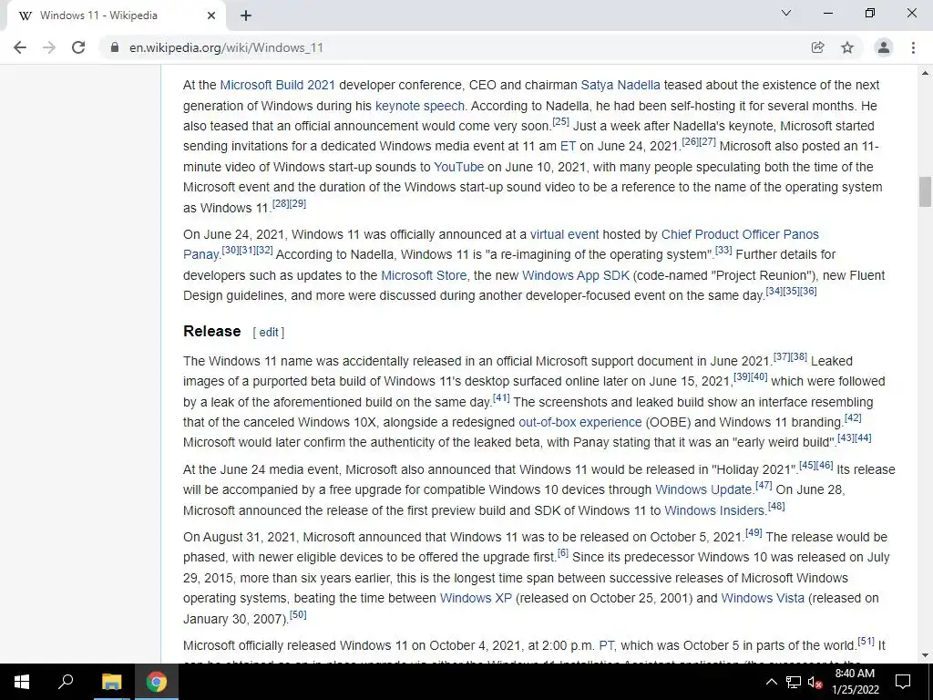
Task: Click the browser forward arrow
Action: (x=49, y=47)
